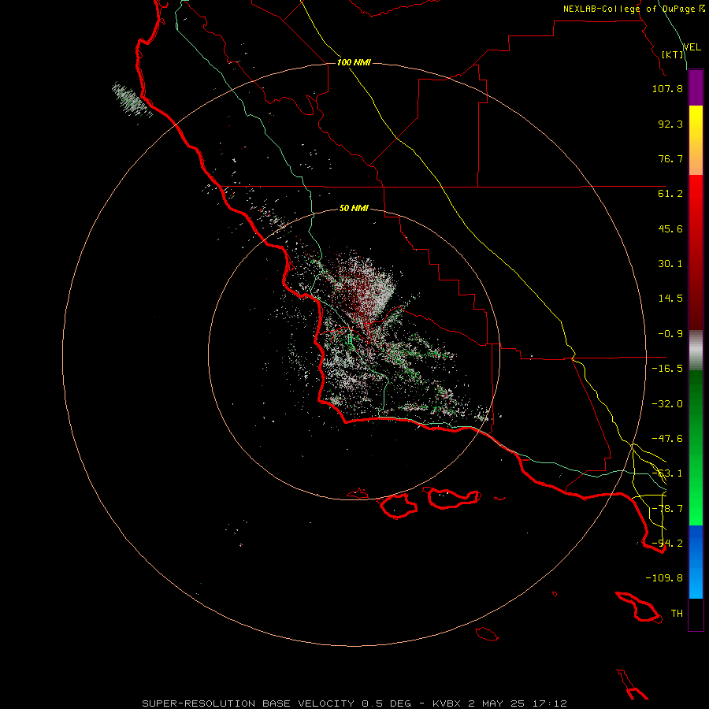Click the [KT] units label

[x=673, y=54]
